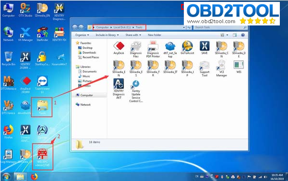Open network signal tray icon
Screen dimensions: 288x181
point(260,177)
